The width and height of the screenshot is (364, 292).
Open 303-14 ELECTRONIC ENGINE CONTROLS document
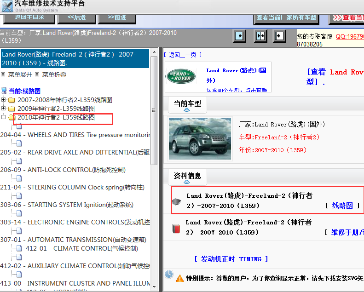pos(75,222)
